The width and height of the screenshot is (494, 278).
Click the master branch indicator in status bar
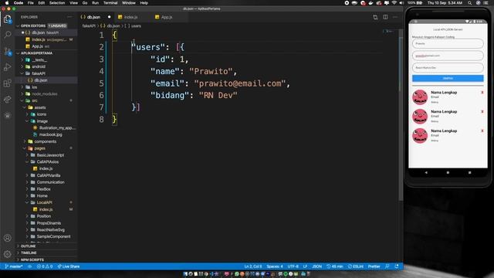(14, 266)
